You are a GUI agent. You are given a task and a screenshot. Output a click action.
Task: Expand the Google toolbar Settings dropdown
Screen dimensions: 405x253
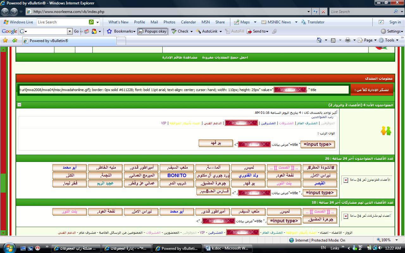392,31
